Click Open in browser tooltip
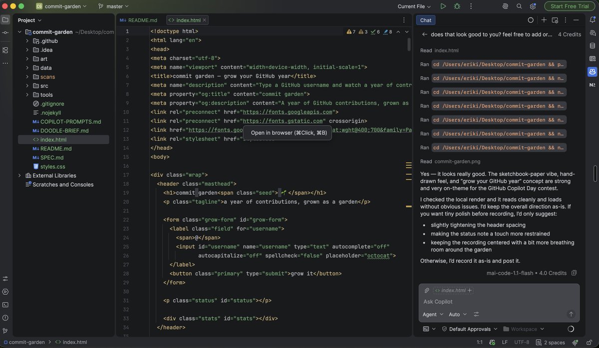599x348 pixels. coord(288,133)
